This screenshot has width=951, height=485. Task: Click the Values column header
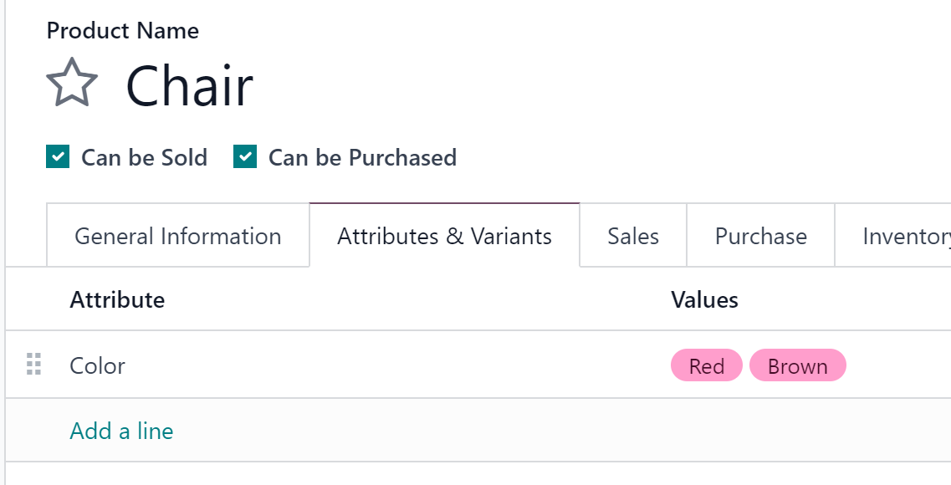pyautogui.click(x=704, y=299)
